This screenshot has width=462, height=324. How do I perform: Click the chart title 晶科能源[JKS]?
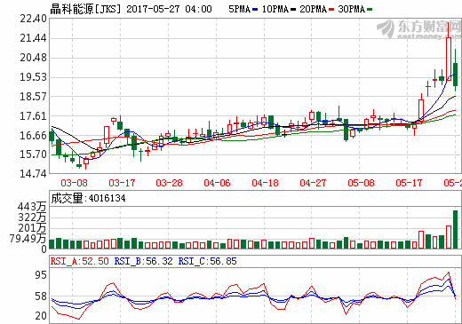(x=85, y=9)
